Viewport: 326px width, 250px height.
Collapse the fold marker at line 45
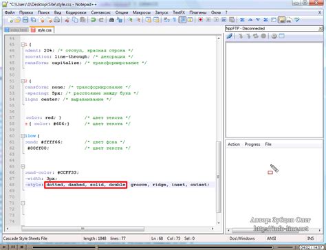[x=23, y=45]
